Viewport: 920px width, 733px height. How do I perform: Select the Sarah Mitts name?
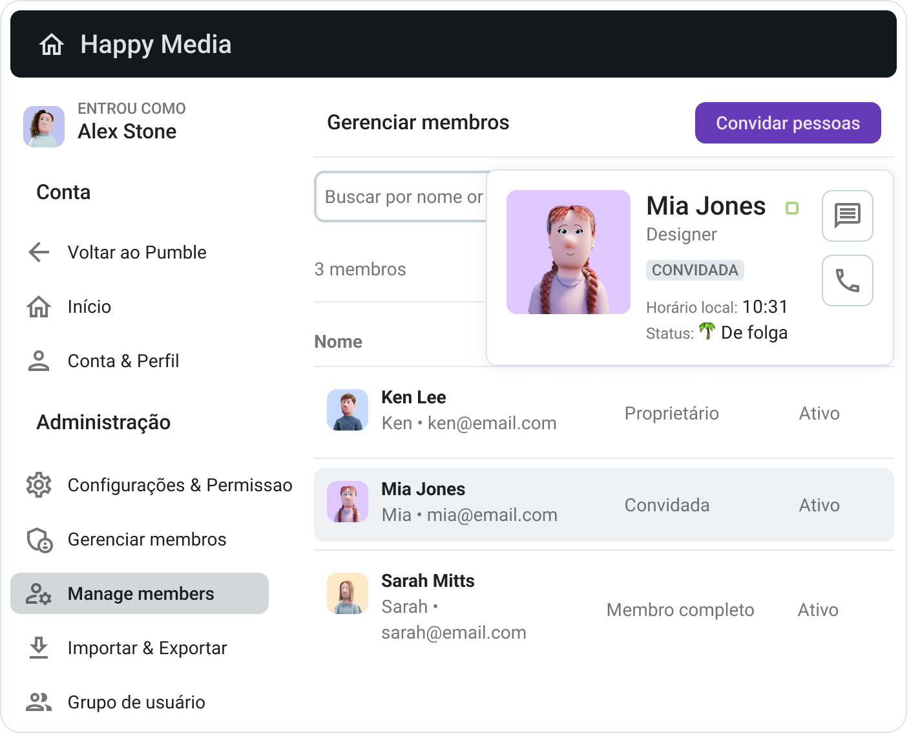click(428, 580)
